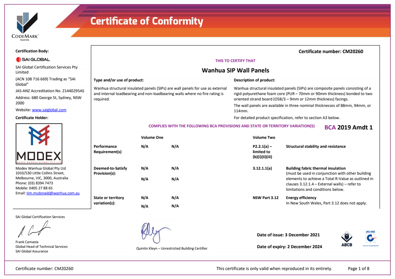Click the "Energy efficiency" heading
Screen dimensions: 395x279
[x=301, y=198]
